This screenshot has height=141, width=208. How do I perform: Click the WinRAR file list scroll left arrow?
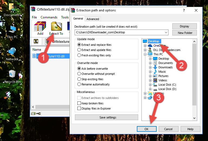tap(33, 107)
